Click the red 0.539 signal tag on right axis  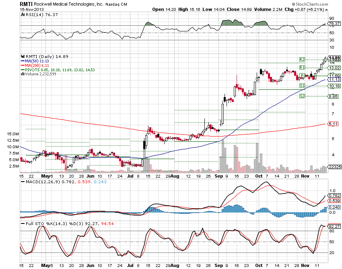click(x=334, y=201)
